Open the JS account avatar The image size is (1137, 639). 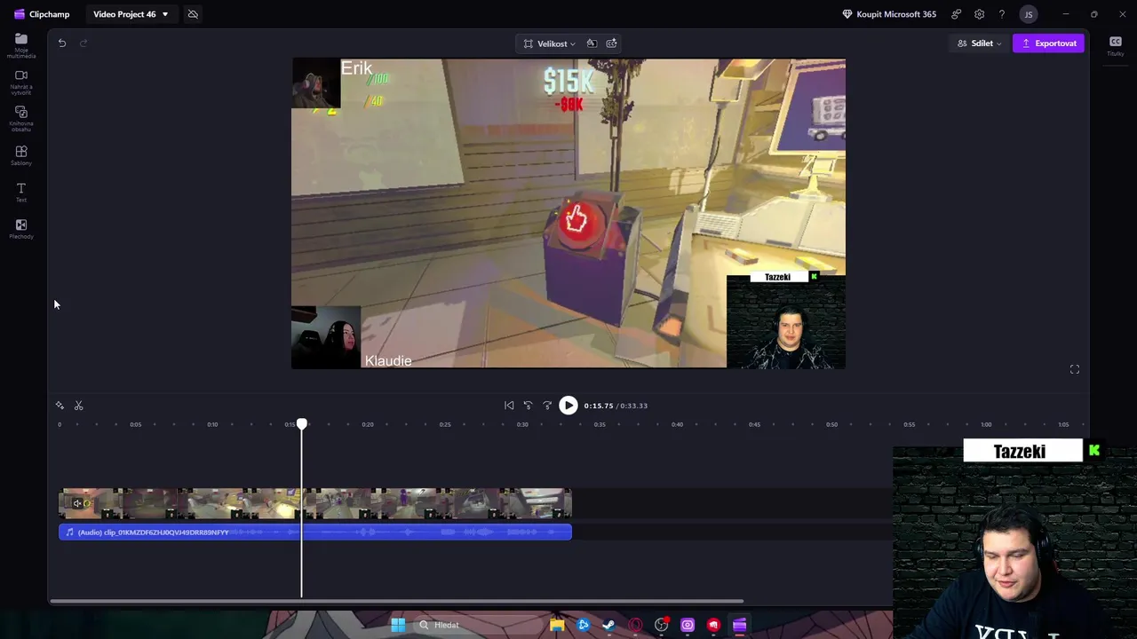(1028, 14)
